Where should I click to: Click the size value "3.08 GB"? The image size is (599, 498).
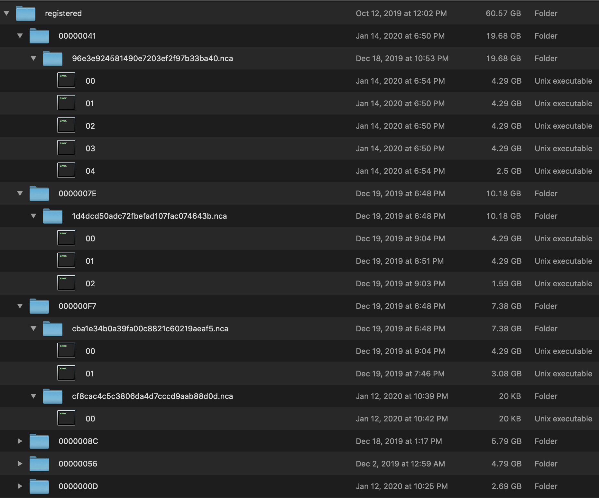[x=507, y=374]
